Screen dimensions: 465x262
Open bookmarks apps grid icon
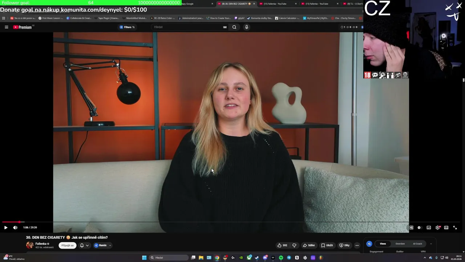(4, 18)
